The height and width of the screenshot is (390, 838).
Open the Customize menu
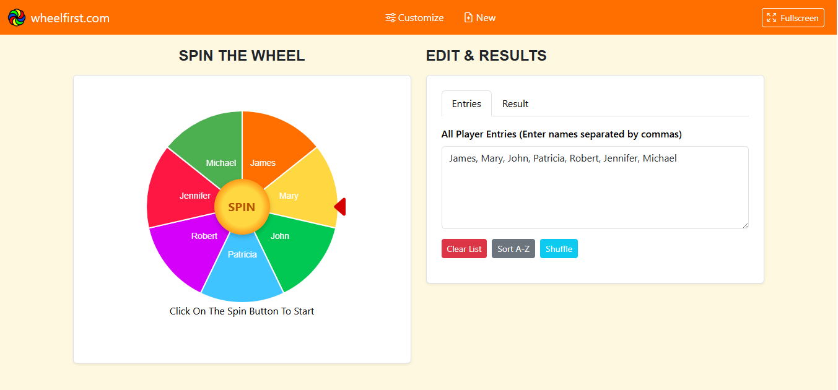(414, 17)
